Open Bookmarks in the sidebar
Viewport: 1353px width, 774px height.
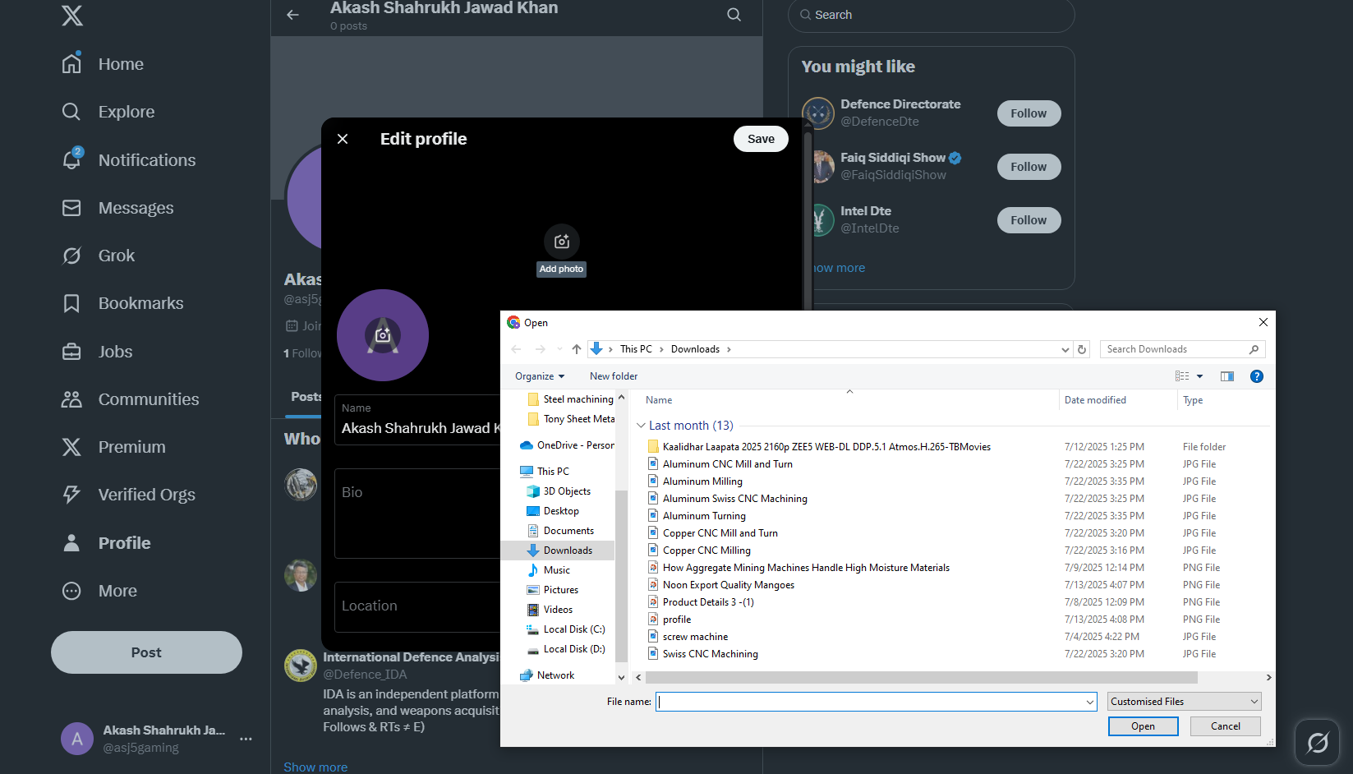tap(122, 303)
